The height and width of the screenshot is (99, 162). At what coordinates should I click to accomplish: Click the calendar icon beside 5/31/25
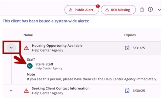[127, 48]
